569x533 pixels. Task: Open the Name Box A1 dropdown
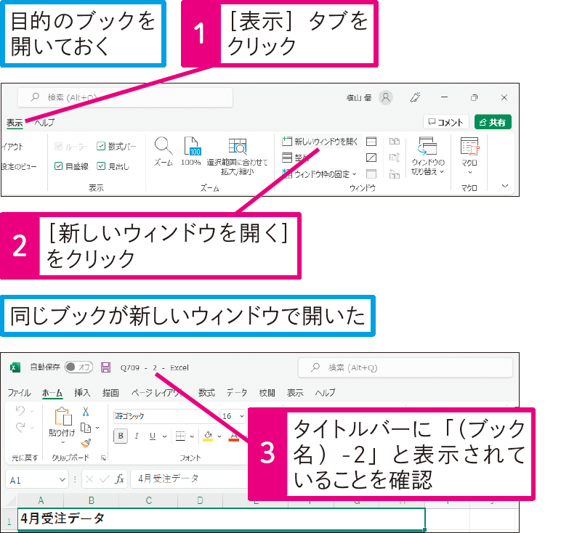pos(62,480)
